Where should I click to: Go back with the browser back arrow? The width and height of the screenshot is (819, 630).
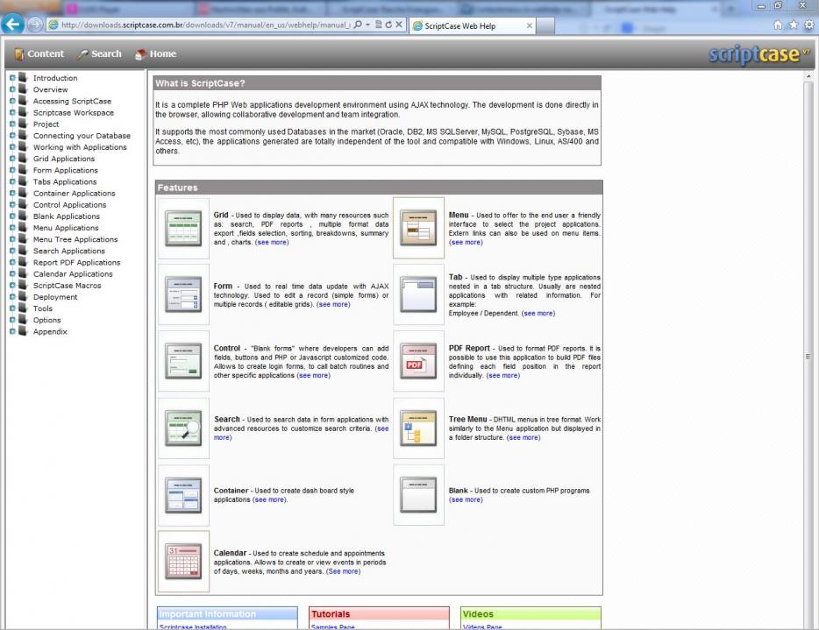(12, 24)
